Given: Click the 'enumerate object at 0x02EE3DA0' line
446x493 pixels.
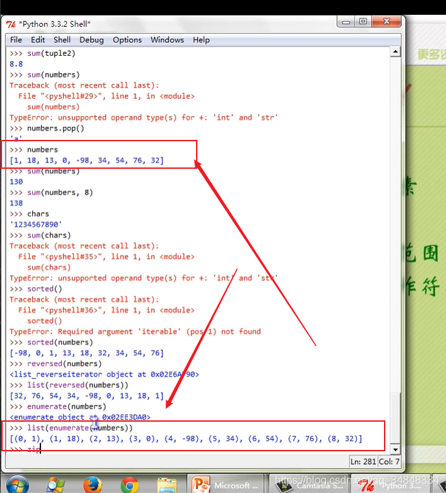Looking at the screenshot, I should [x=80, y=417].
